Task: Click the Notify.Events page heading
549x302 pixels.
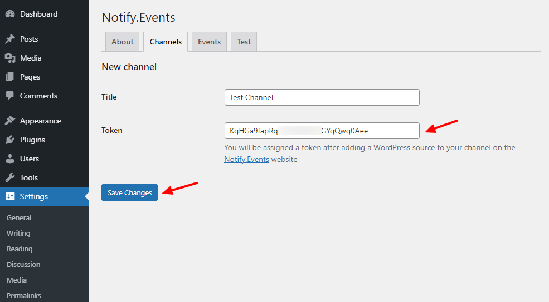Action: [x=138, y=17]
